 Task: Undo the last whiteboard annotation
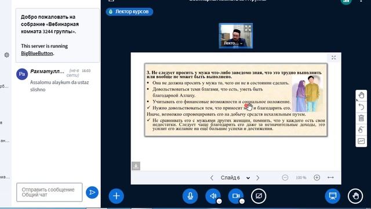point(361,107)
